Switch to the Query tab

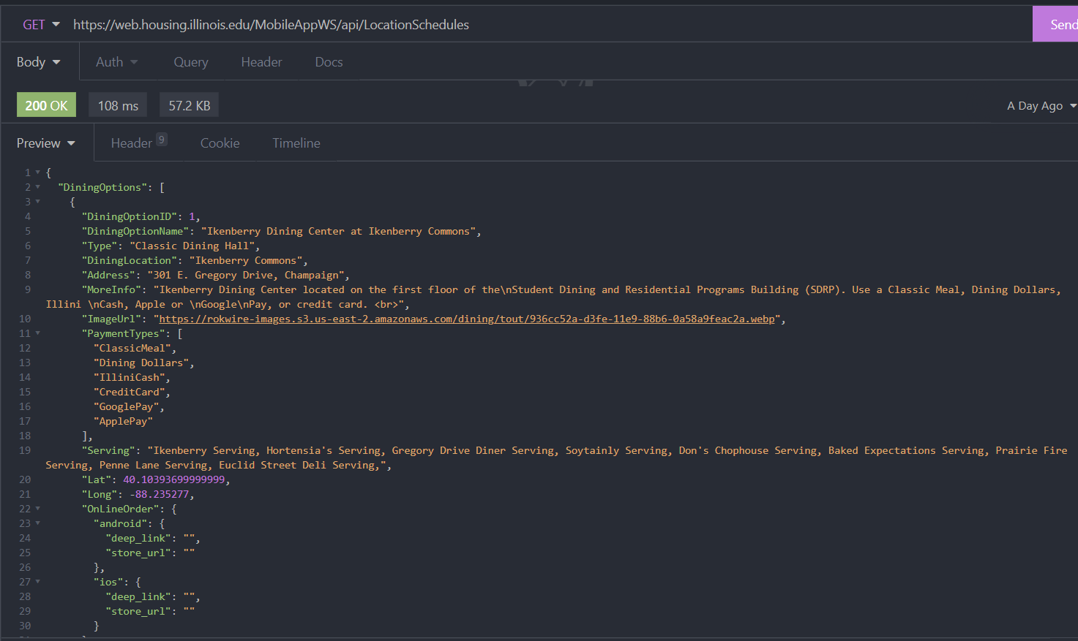(191, 62)
